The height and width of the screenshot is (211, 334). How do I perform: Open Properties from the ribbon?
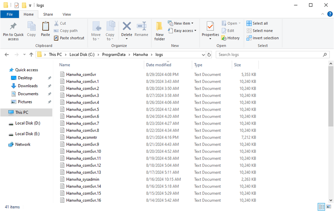pos(210,27)
